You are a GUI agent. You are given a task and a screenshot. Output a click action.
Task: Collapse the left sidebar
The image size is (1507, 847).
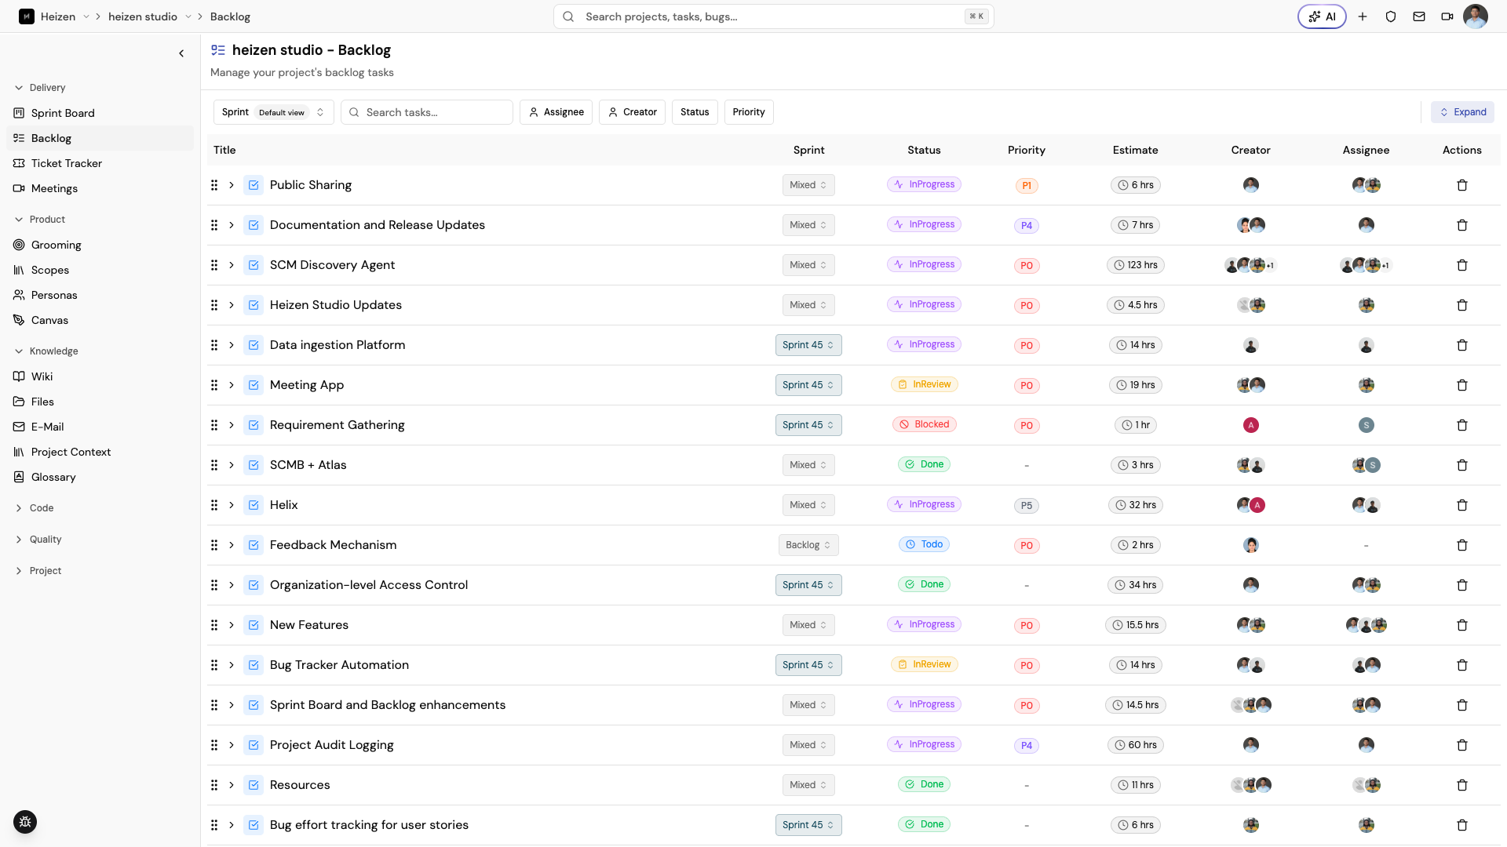coord(181,53)
